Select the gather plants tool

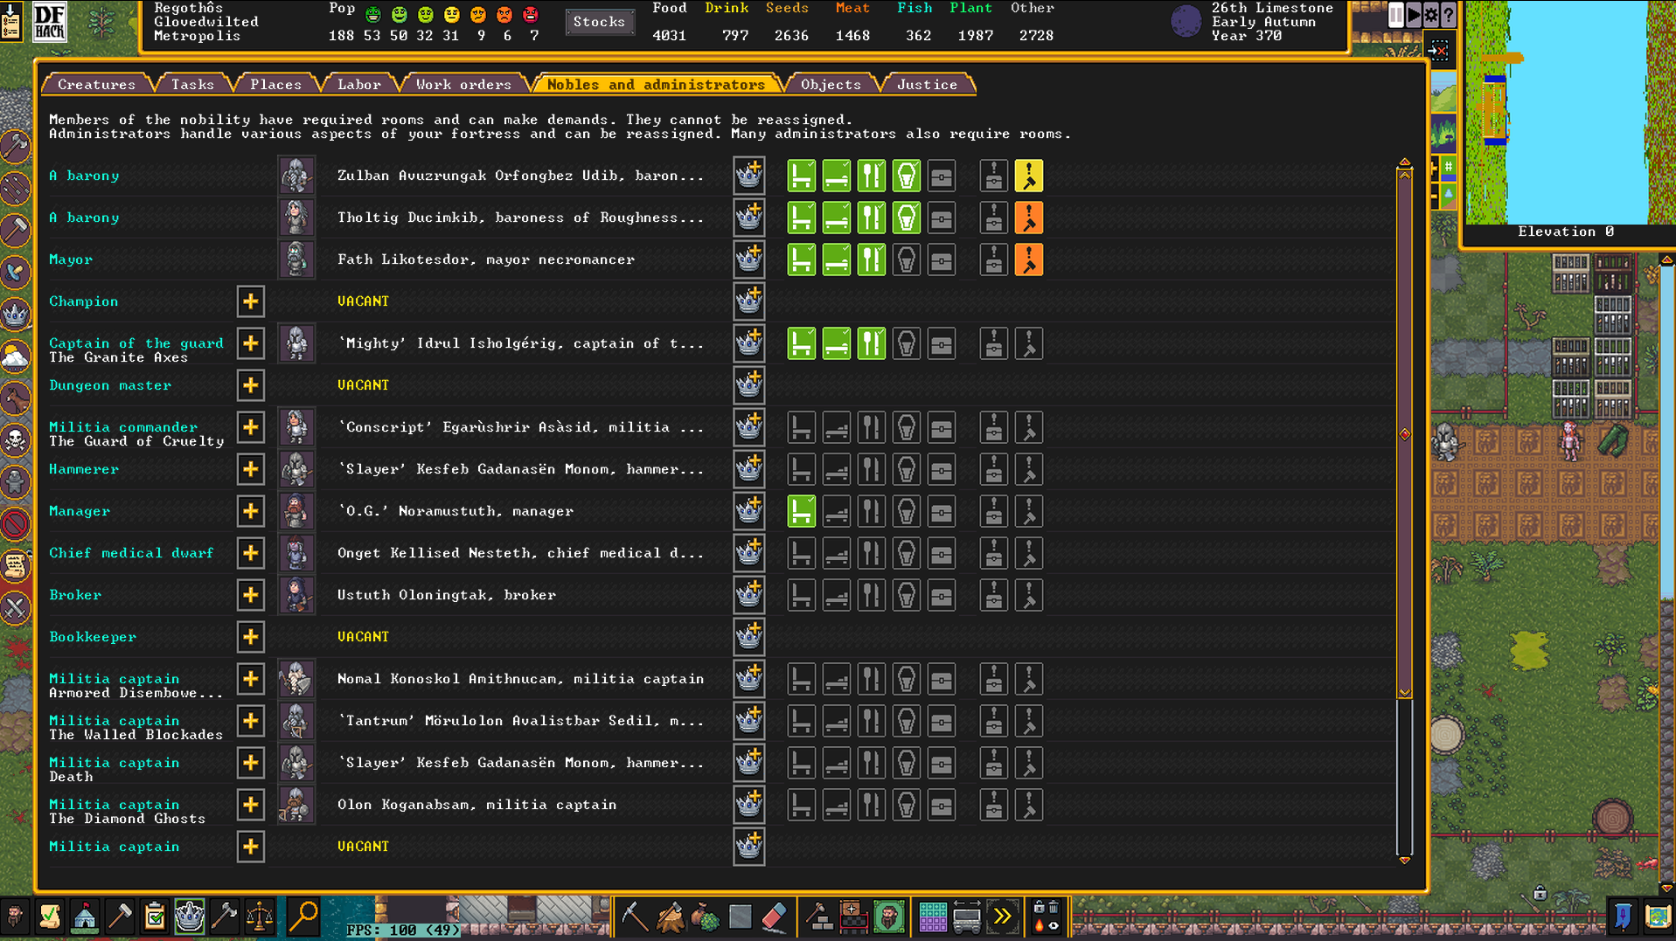click(706, 917)
